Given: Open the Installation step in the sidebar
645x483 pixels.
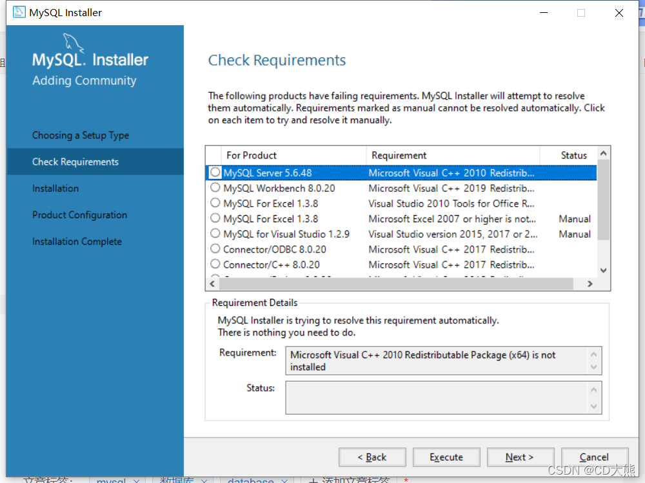Looking at the screenshot, I should (x=55, y=189).
